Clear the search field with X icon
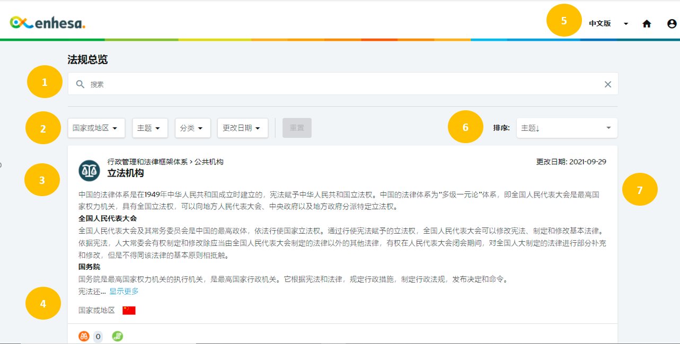This screenshot has width=680, height=344. coord(608,84)
